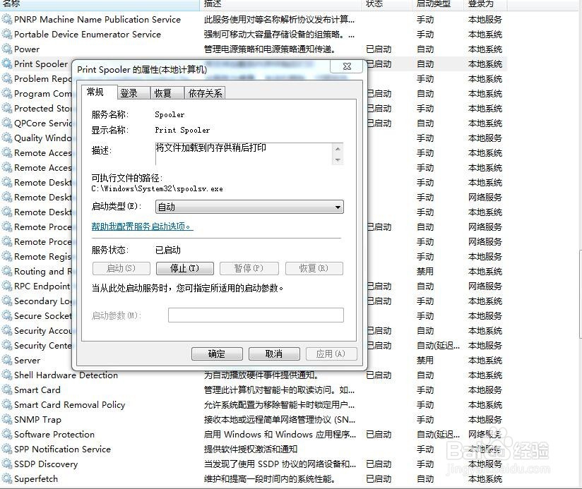582x489 pixels.
Task: Click the Quality Windows service gear icon
Action: (6, 138)
